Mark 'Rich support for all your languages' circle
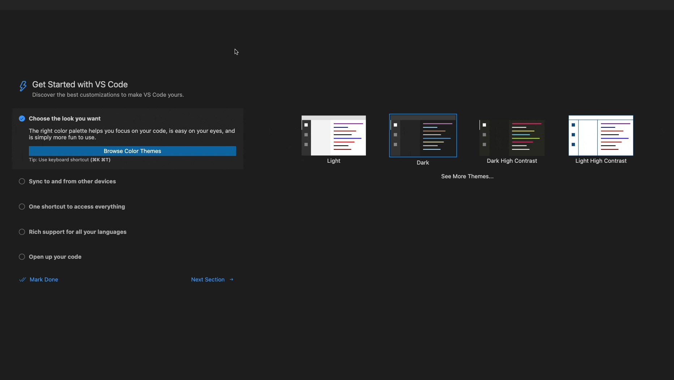The width and height of the screenshot is (674, 380). [x=22, y=232]
